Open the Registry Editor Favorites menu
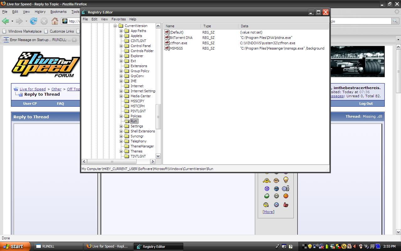This screenshot has width=401, height=251. coord(118,19)
